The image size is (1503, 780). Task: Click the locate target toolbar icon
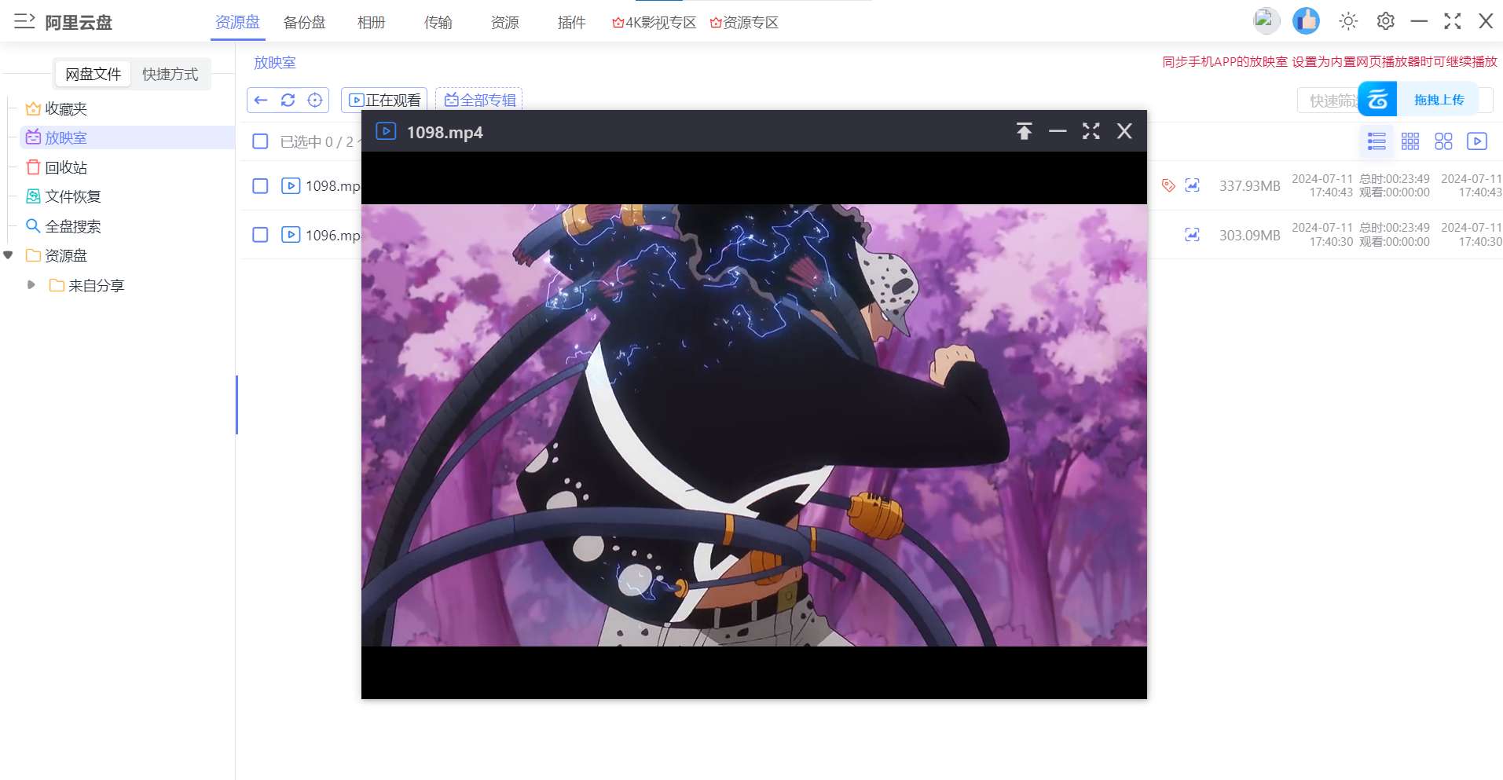tap(315, 100)
